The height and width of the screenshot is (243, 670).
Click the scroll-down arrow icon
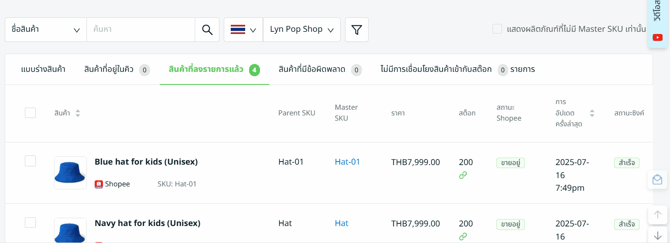(x=657, y=236)
